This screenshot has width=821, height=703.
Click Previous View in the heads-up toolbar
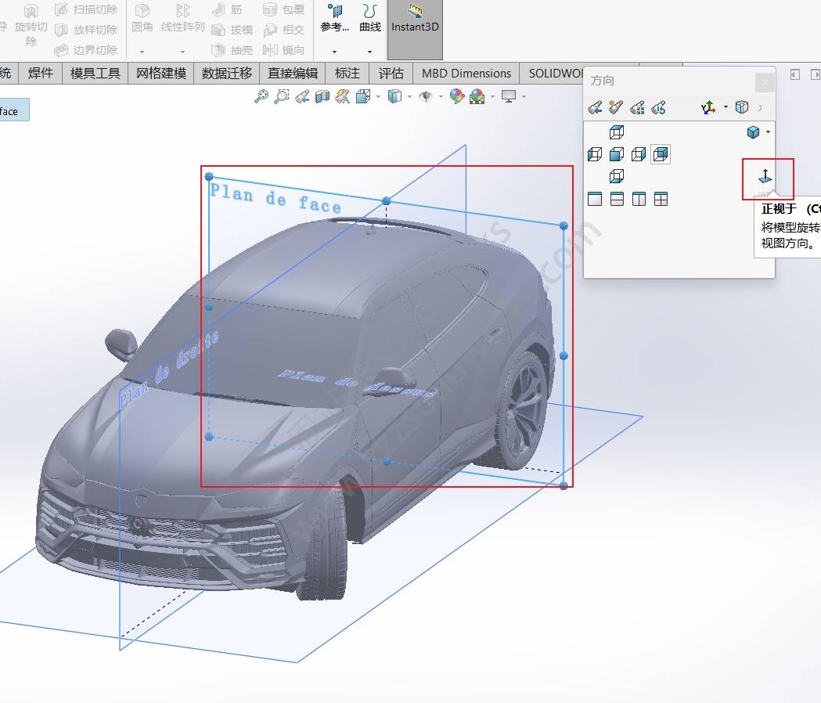pyautogui.click(x=302, y=96)
